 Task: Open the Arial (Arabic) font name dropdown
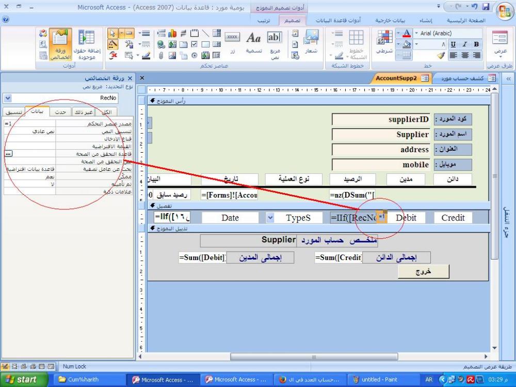point(416,33)
